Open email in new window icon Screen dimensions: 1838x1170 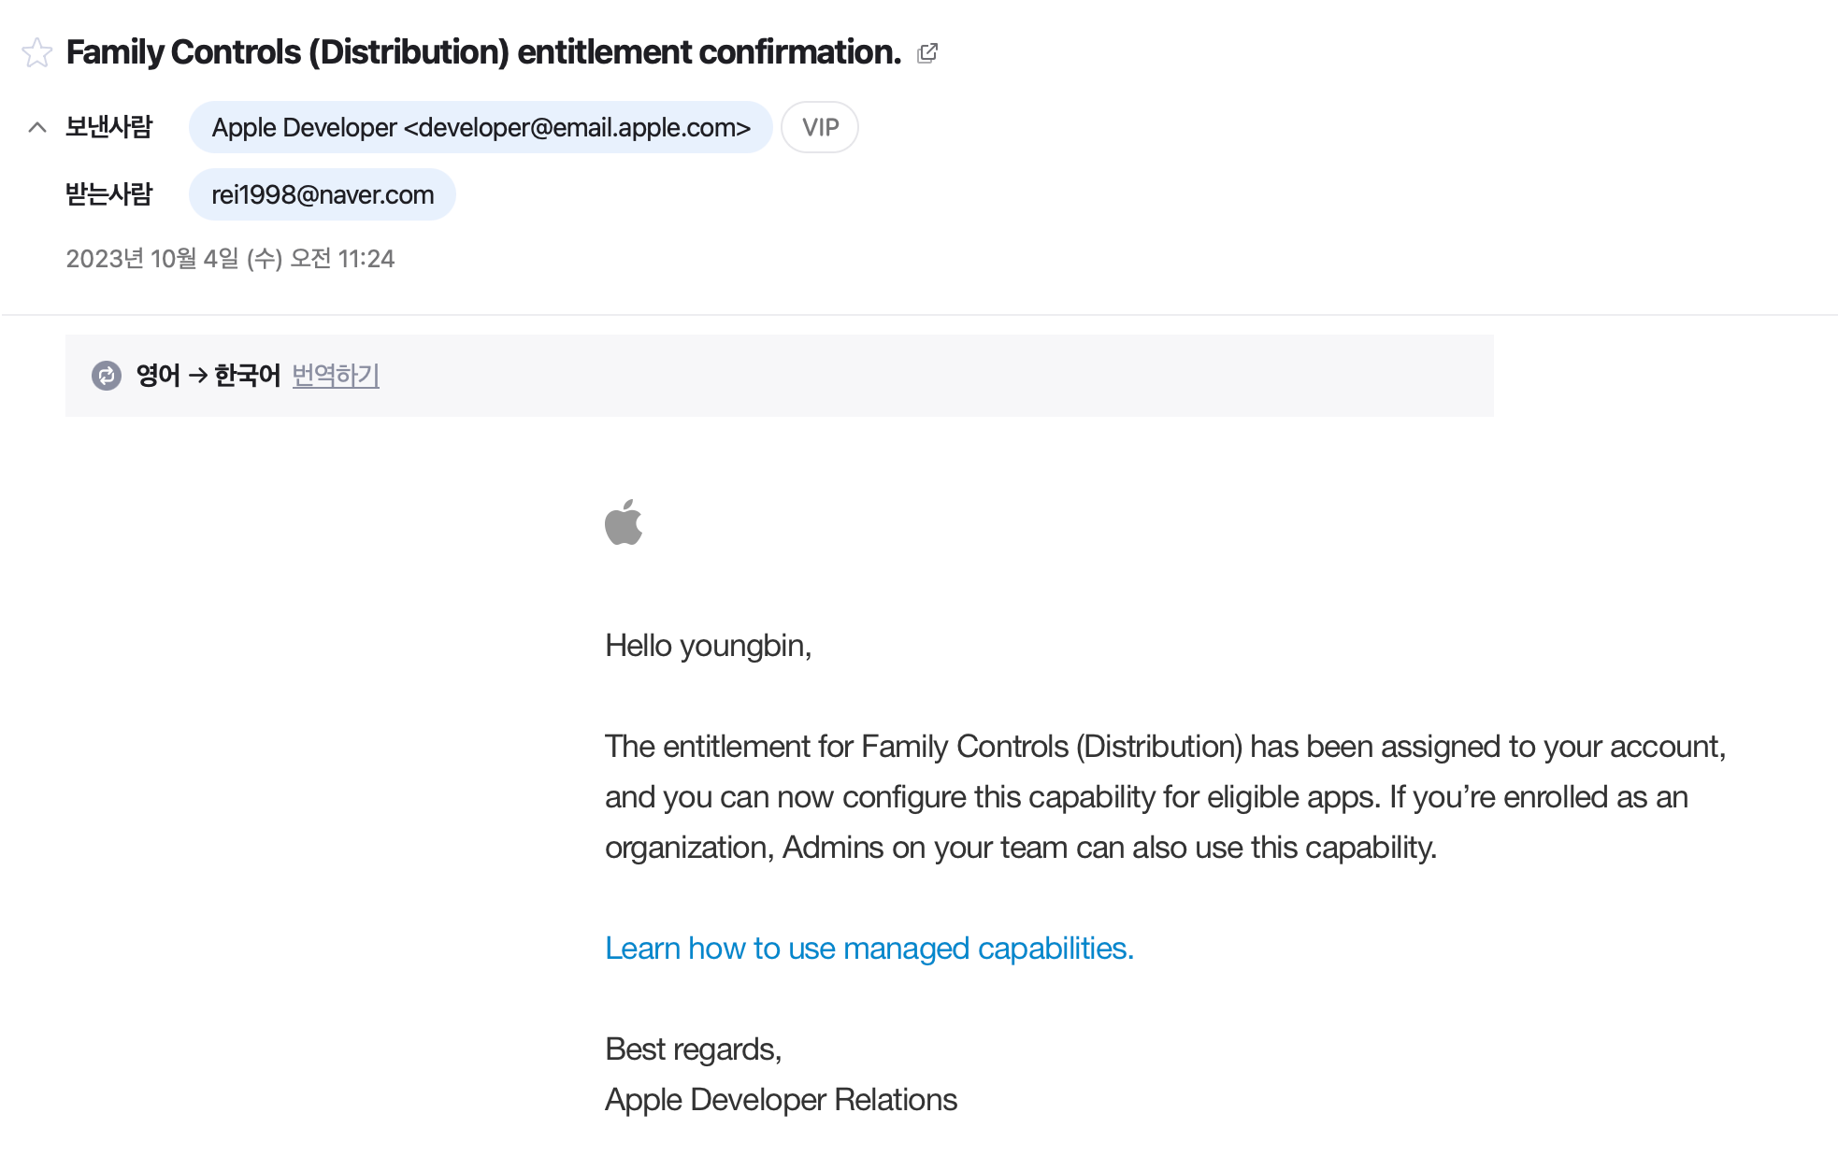pos(927,53)
